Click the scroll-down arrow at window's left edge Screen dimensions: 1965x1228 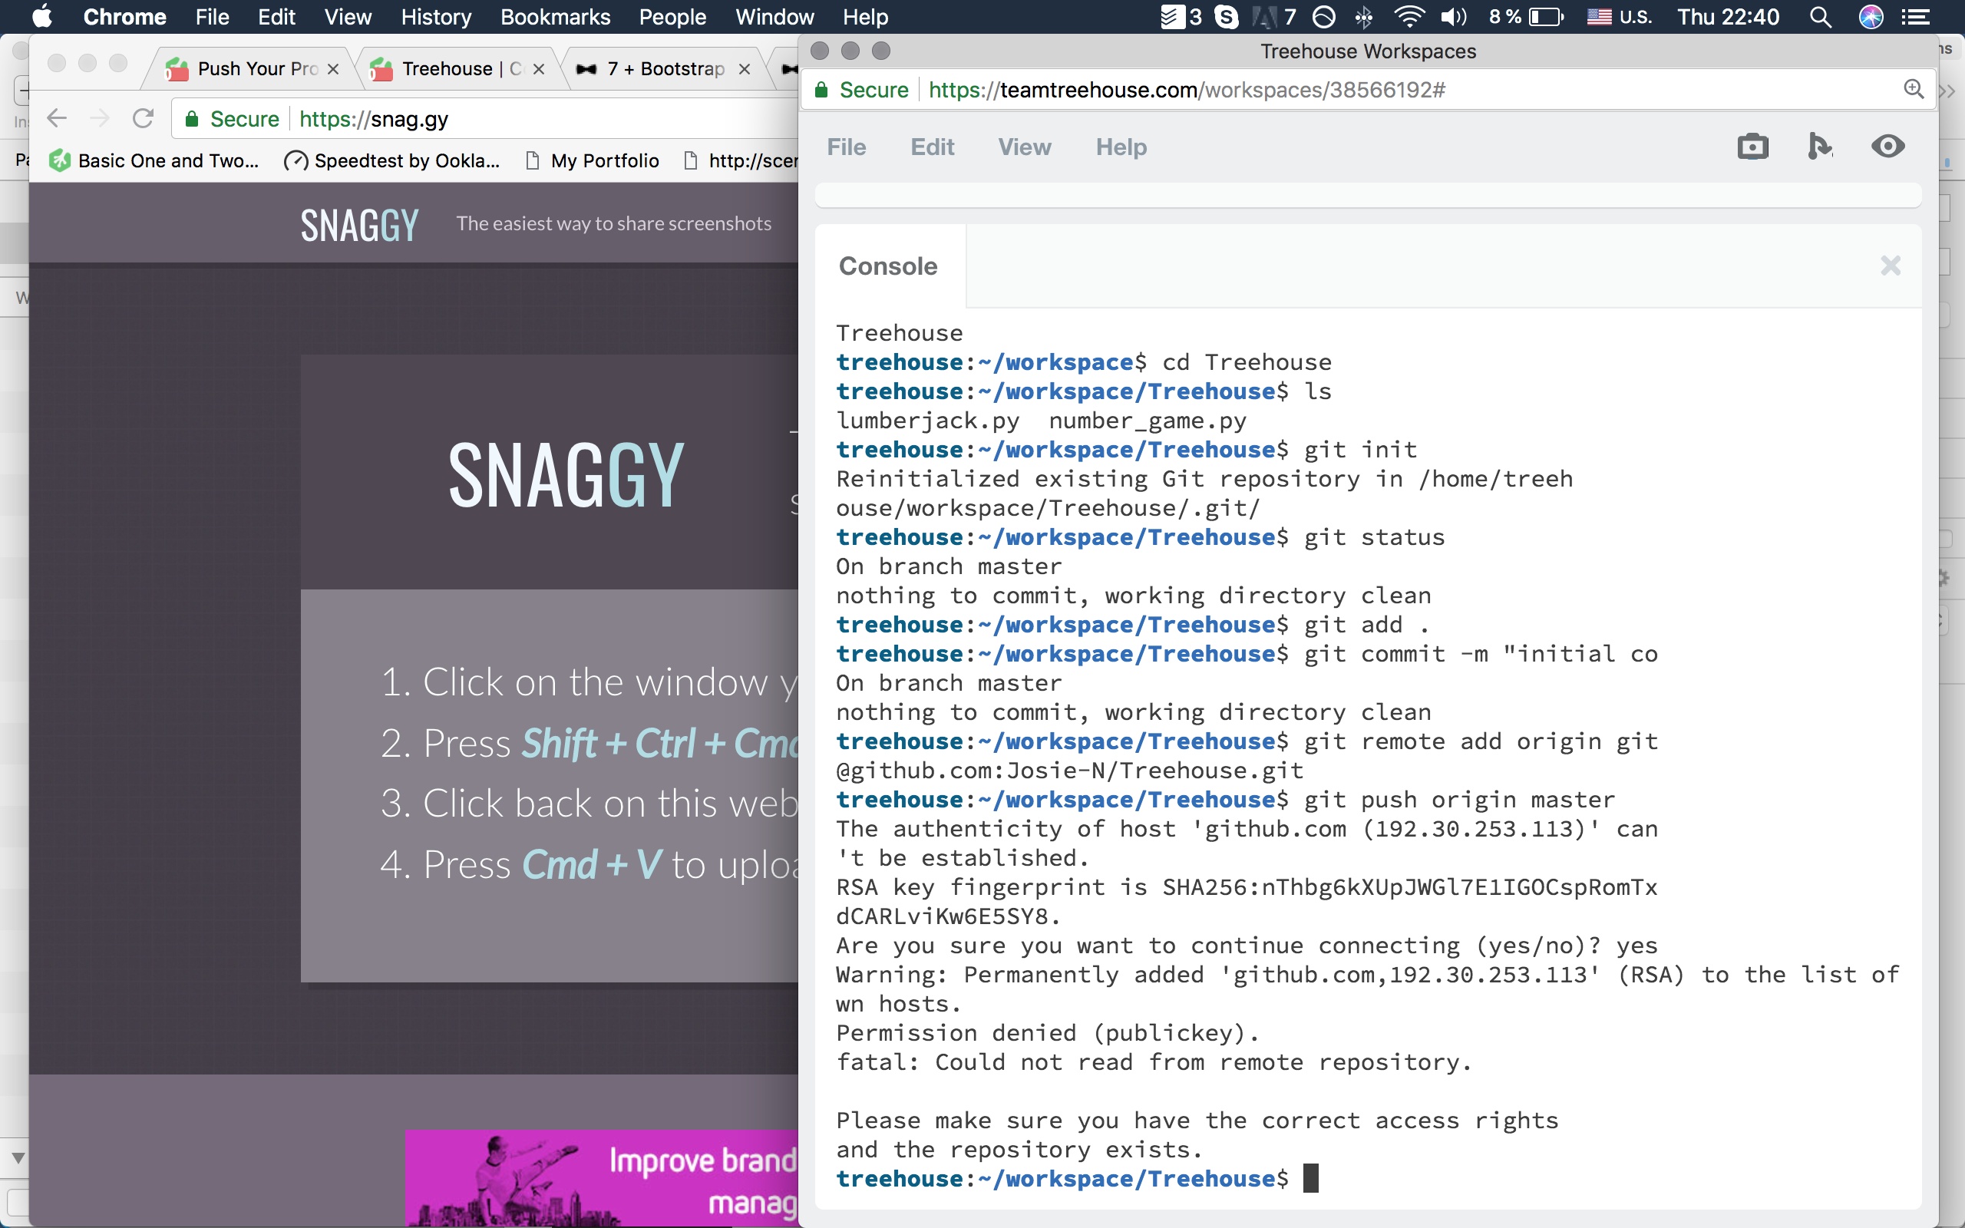pos(17,1158)
